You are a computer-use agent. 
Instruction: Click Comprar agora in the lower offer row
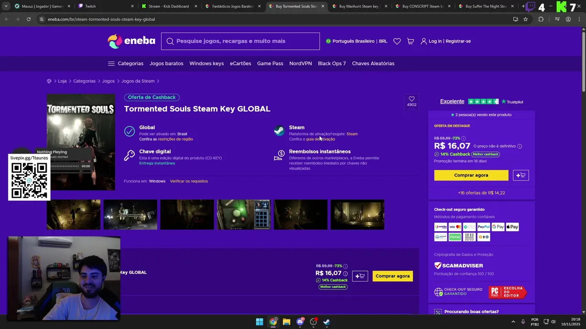[x=393, y=276]
